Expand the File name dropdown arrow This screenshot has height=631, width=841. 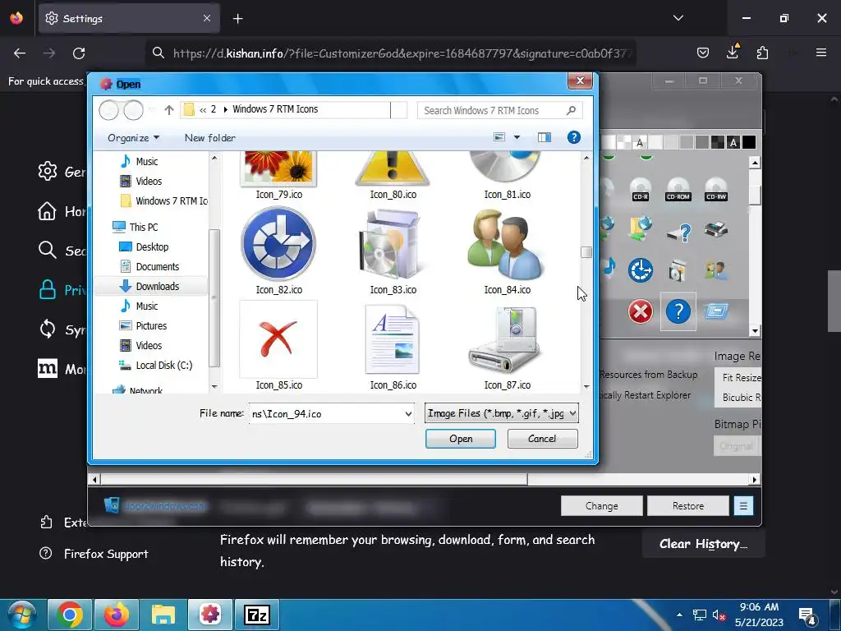pyautogui.click(x=408, y=414)
